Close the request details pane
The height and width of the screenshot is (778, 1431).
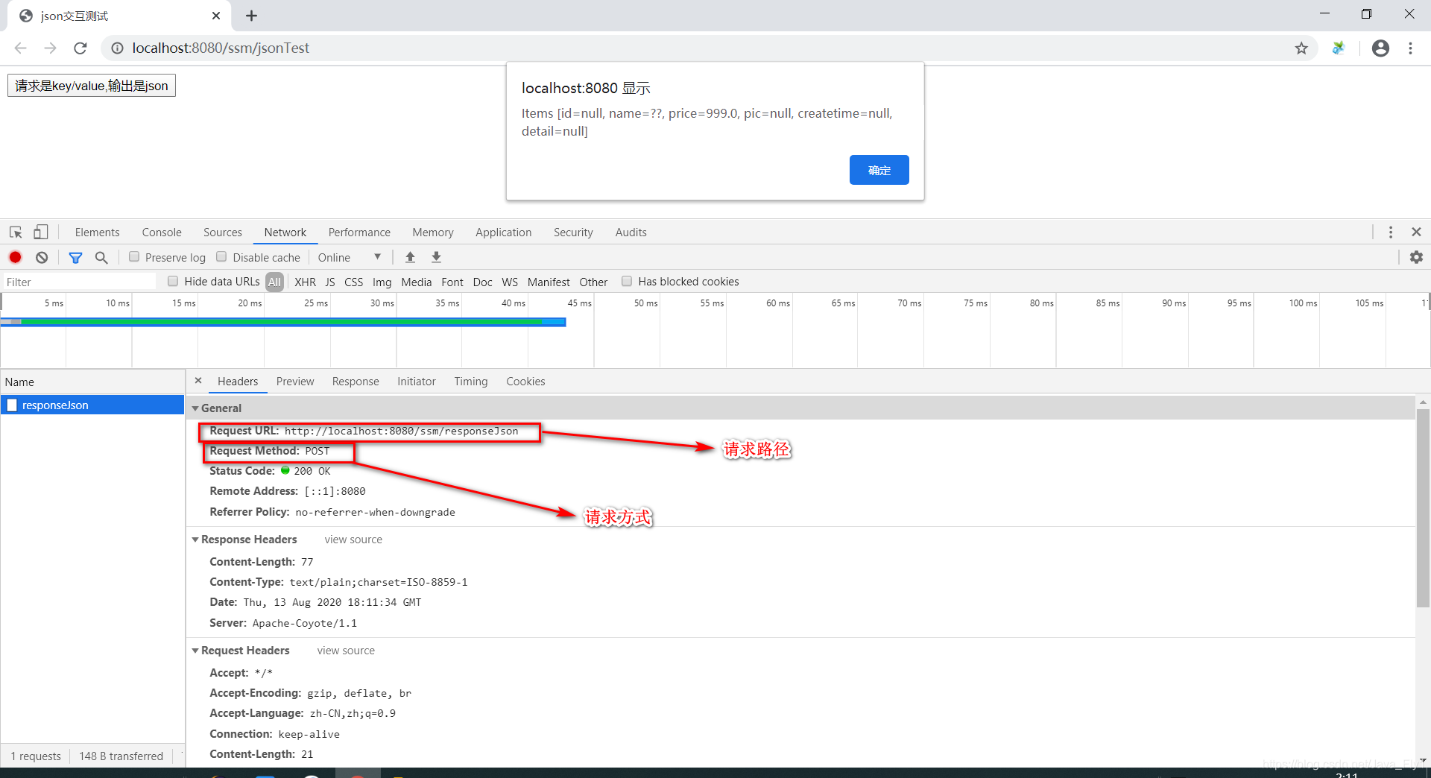click(x=198, y=381)
